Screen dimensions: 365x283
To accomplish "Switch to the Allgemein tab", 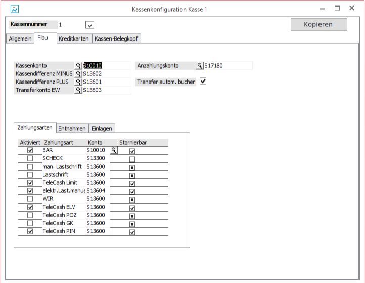I will [20, 39].
